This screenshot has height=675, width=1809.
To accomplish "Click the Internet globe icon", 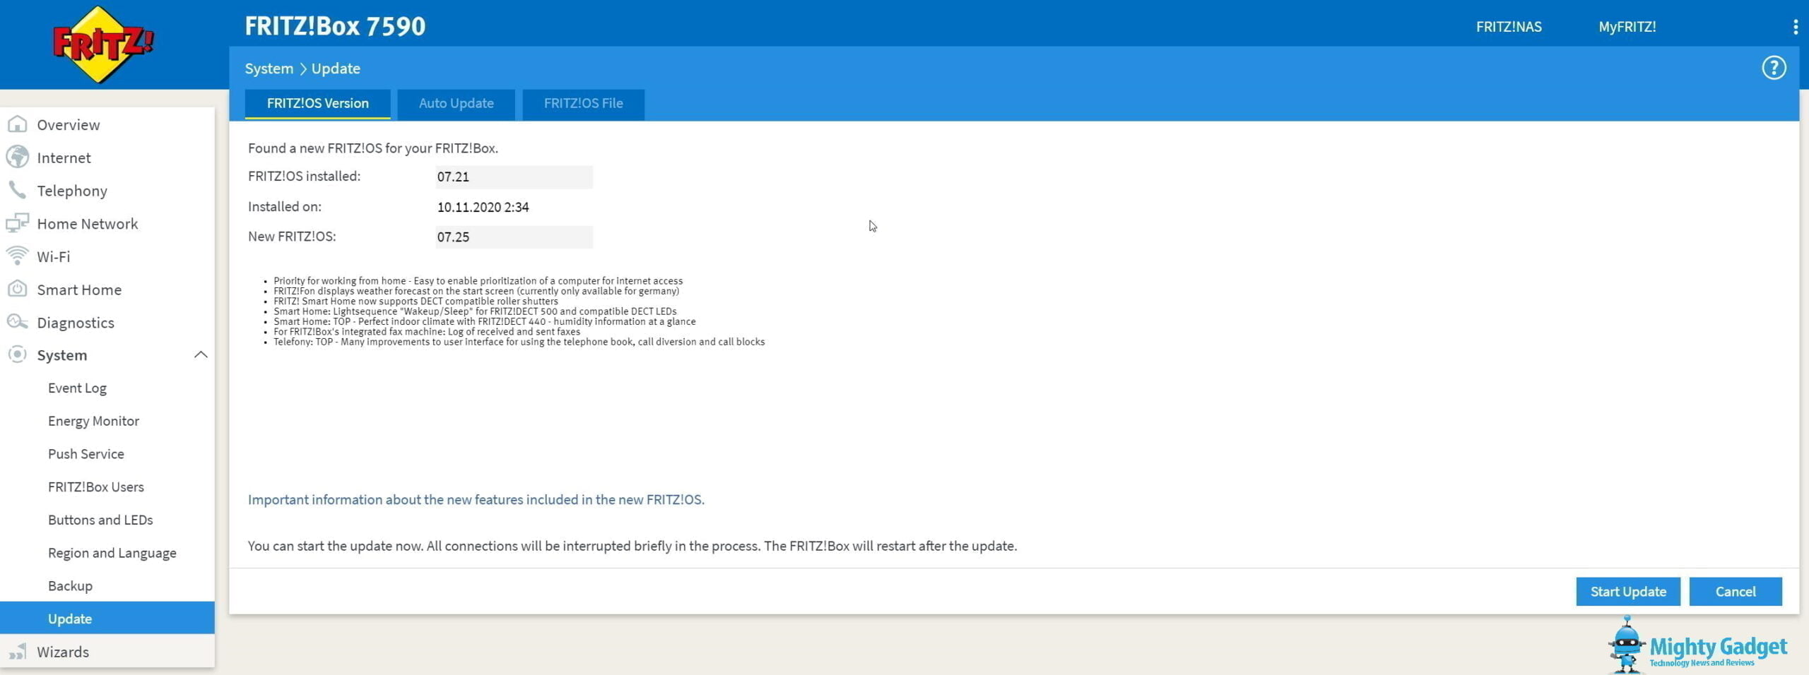I will (18, 157).
